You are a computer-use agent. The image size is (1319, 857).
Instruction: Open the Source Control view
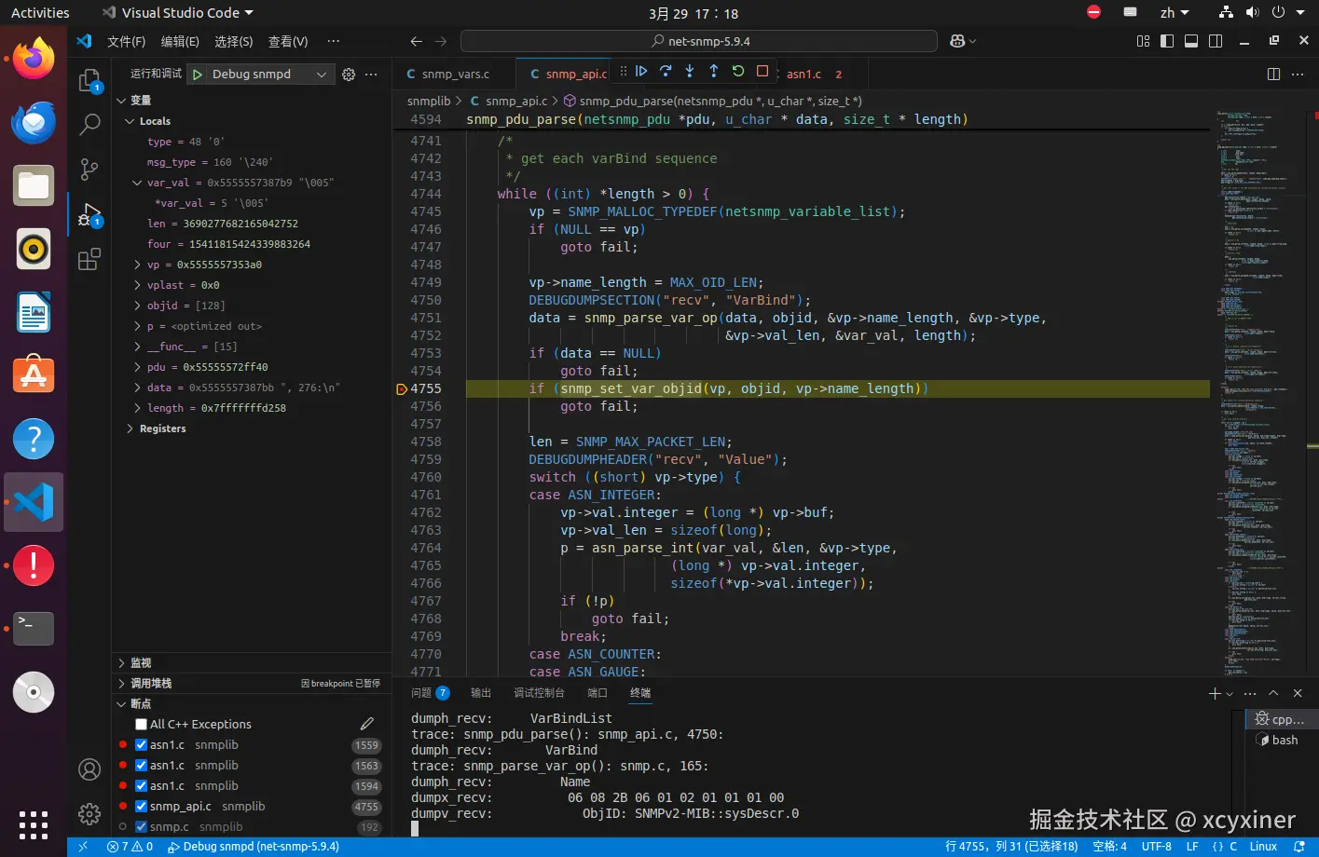[x=89, y=169]
